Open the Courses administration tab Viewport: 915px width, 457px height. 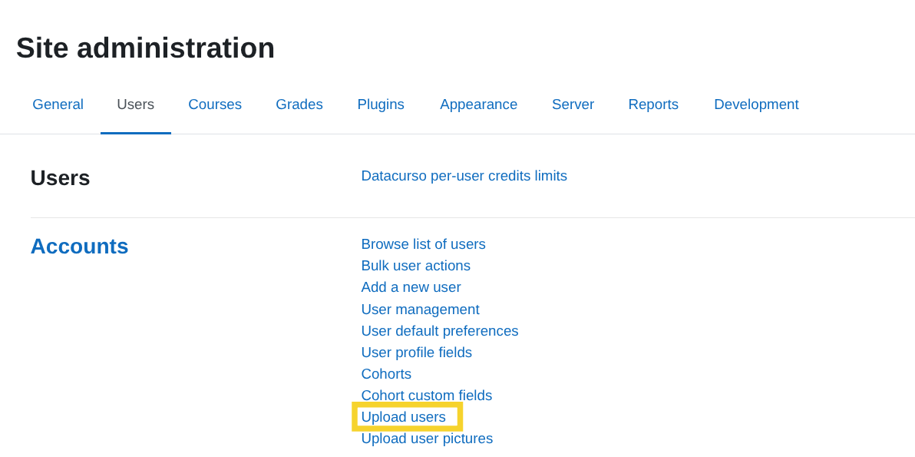pos(215,104)
